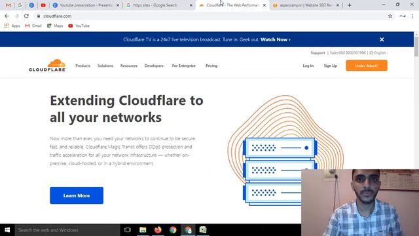
Task: Open the Support link
Action: pyautogui.click(x=318, y=53)
